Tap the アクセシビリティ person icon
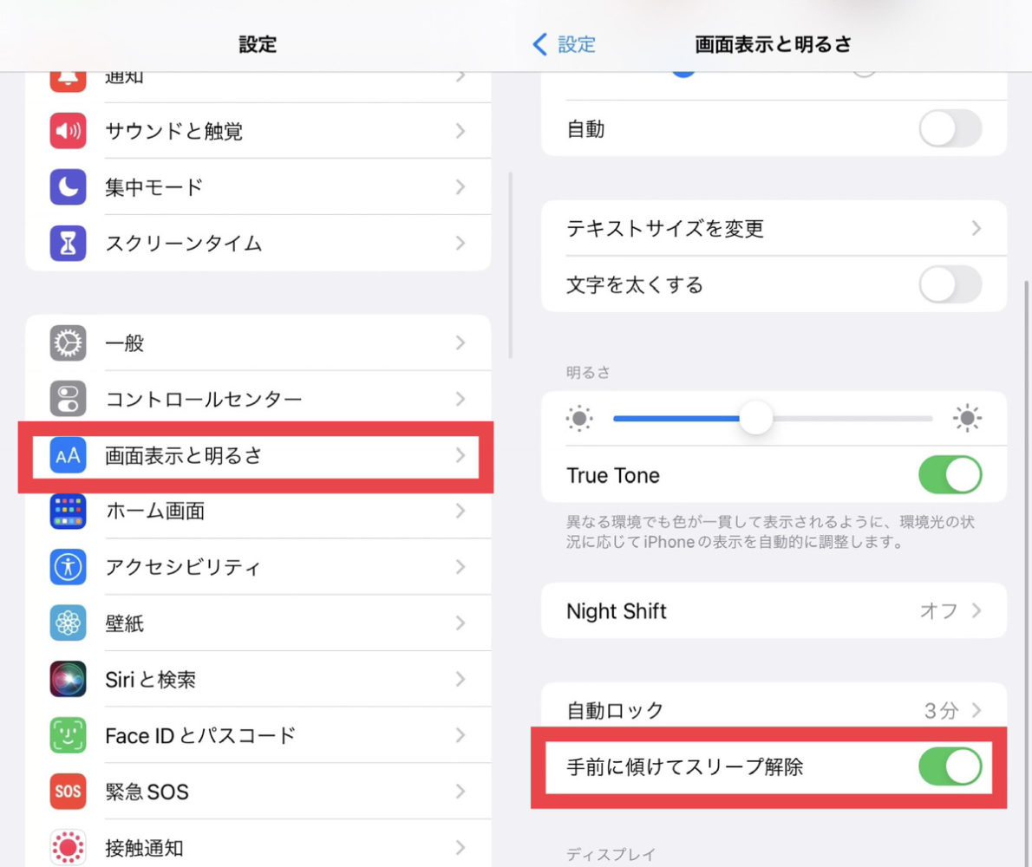1032x867 pixels. tap(68, 567)
